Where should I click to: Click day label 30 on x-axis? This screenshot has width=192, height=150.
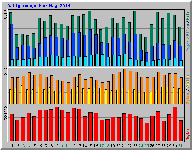(x=174, y=146)
